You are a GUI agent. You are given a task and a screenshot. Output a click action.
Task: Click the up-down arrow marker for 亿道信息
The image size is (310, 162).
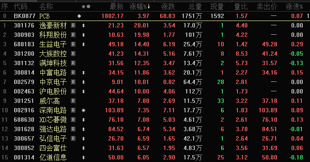coord(83,157)
